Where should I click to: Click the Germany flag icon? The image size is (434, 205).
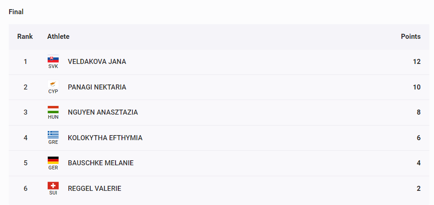tap(53, 160)
